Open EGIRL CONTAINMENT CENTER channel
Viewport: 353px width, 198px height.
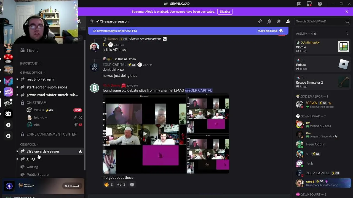pos(51,134)
